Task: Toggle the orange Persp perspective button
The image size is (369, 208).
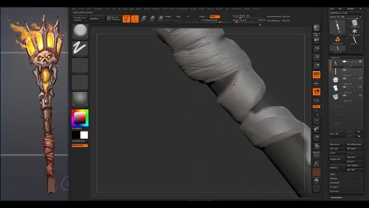Action: [317, 75]
